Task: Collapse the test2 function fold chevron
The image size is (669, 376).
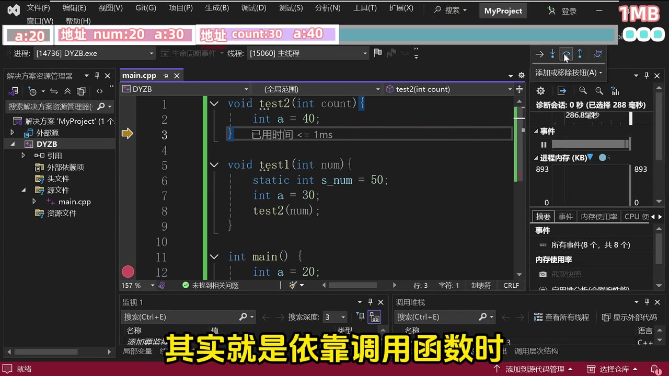Action: [214, 103]
